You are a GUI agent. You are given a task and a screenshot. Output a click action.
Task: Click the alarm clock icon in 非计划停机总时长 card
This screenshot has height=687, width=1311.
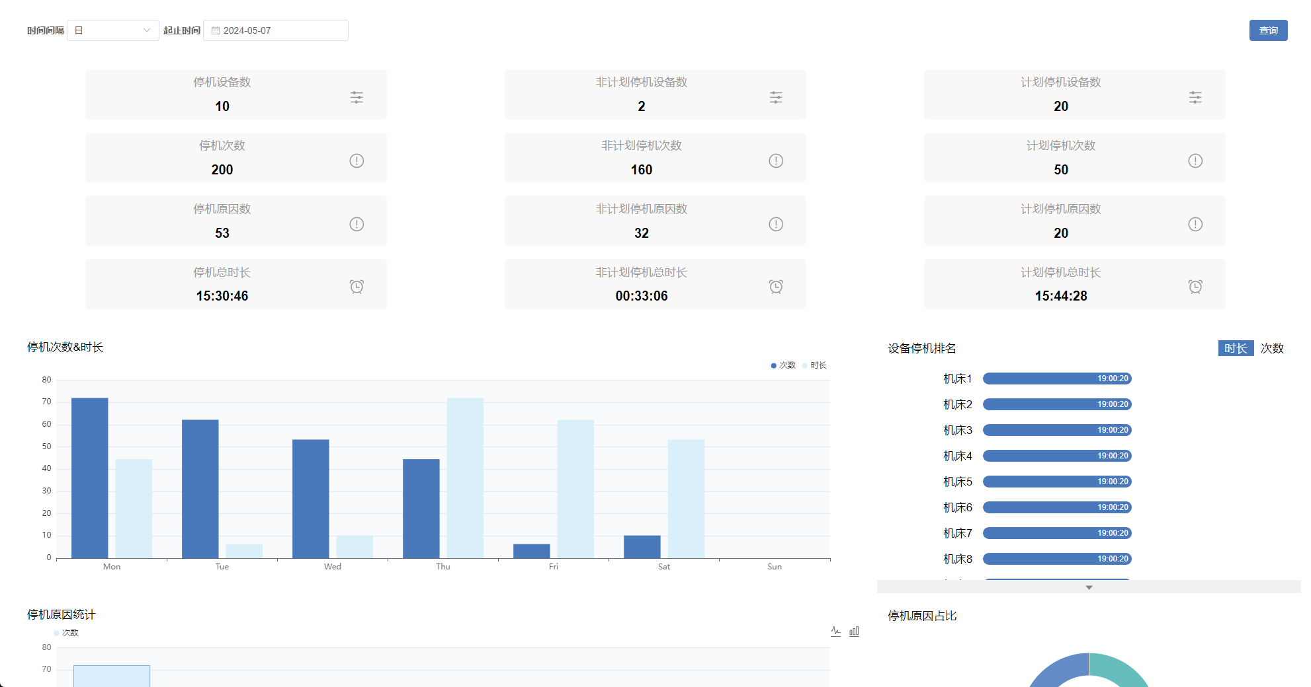[776, 287]
